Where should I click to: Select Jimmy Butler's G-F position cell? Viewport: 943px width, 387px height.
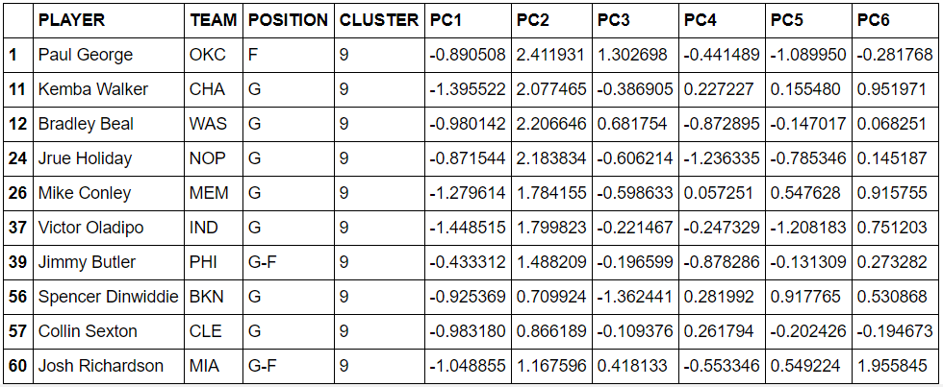click(288, 262)
